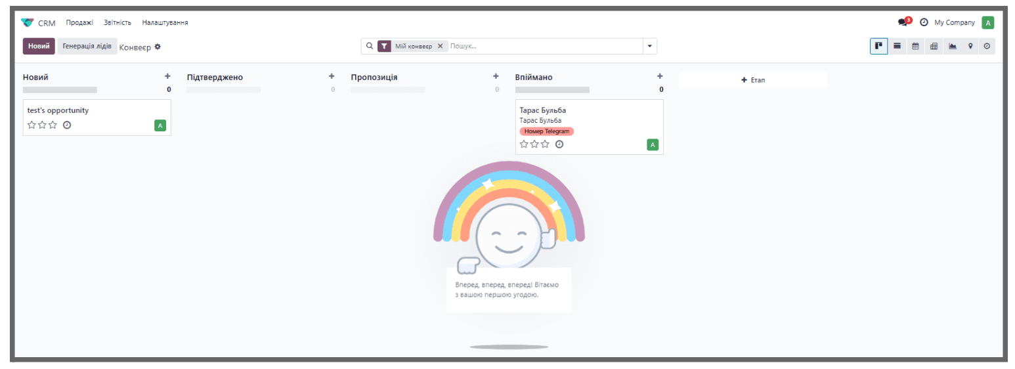Set first star priority on test's opportunity
Screen dimensions: 1015x369
pyautogui.click(x=32, y=125)
